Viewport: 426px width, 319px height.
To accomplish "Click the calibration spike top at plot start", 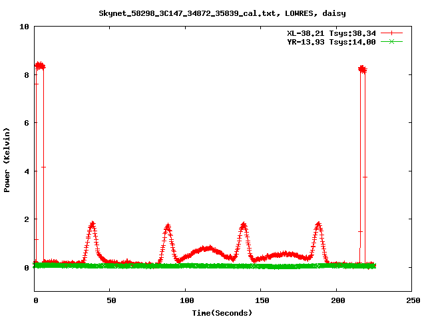I will [x=40, y=66].
